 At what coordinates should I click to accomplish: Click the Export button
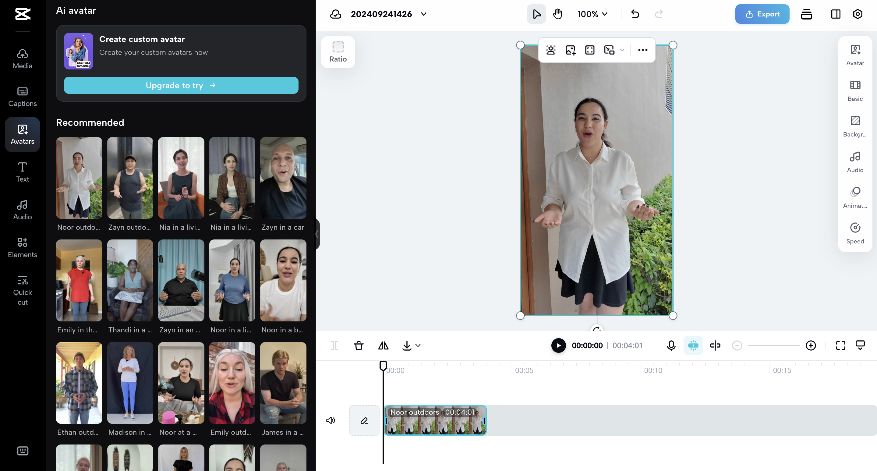[762, 14]
